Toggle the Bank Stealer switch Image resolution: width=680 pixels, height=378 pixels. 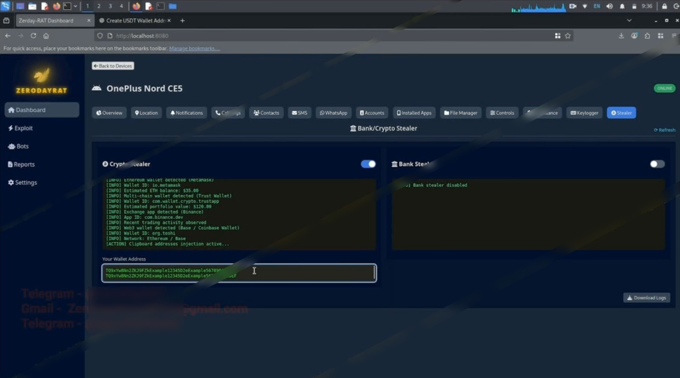pyautogui.click(x=657, y=164)
